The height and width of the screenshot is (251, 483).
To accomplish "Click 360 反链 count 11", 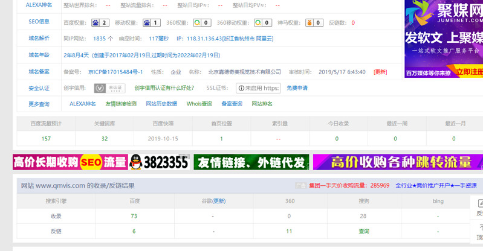I will (289, 231).
